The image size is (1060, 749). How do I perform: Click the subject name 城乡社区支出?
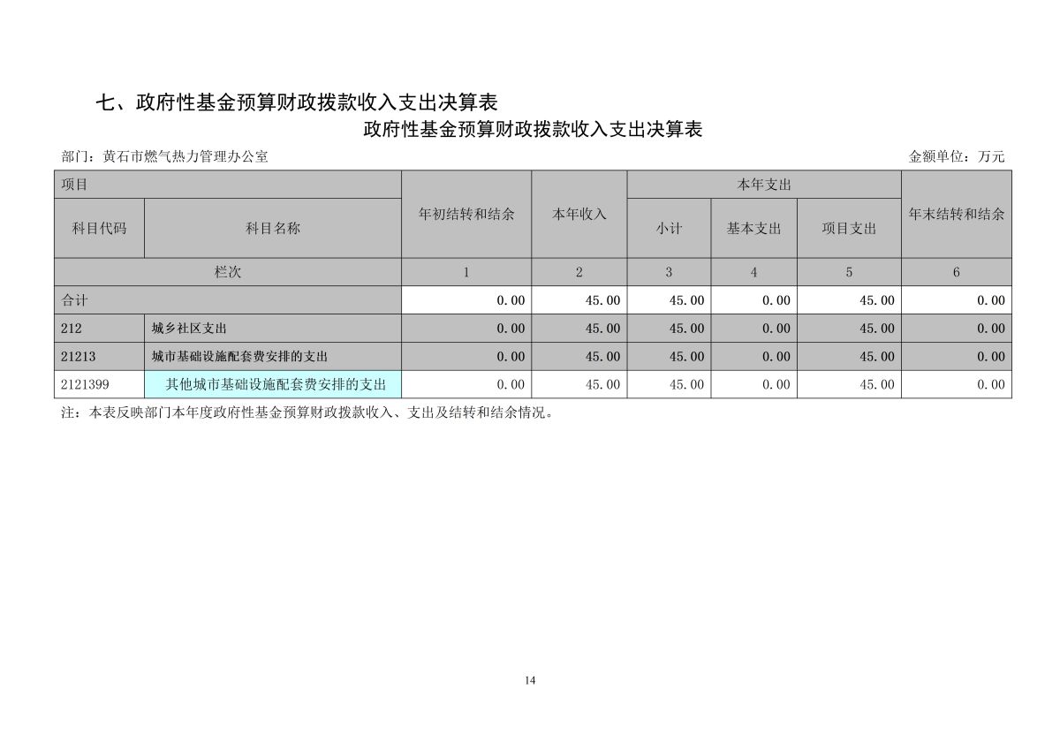coord(273,329)
